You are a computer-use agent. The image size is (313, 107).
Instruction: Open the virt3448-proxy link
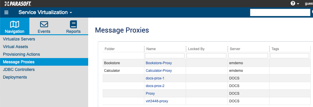point(157,101)
